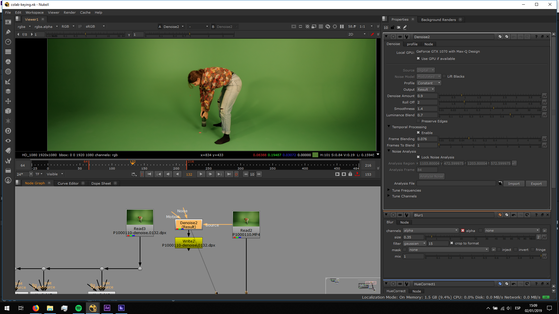Toggle Use GPU if available checkbox
559x314 pixels.
point(418,58)
